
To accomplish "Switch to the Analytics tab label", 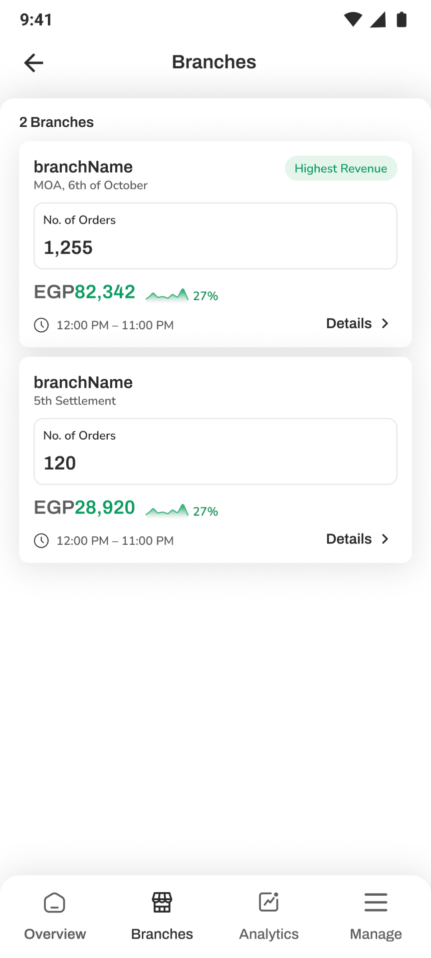I will [x=269, y=934].
